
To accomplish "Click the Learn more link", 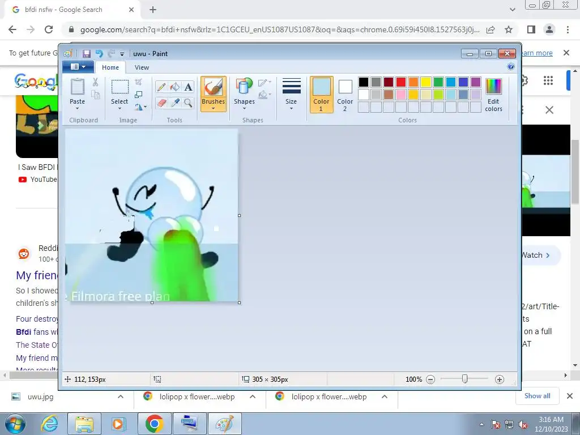I will 536,53.
